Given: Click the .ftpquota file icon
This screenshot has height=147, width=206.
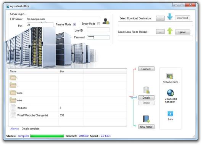Looking at the screenshot, I should click(13, 107).
